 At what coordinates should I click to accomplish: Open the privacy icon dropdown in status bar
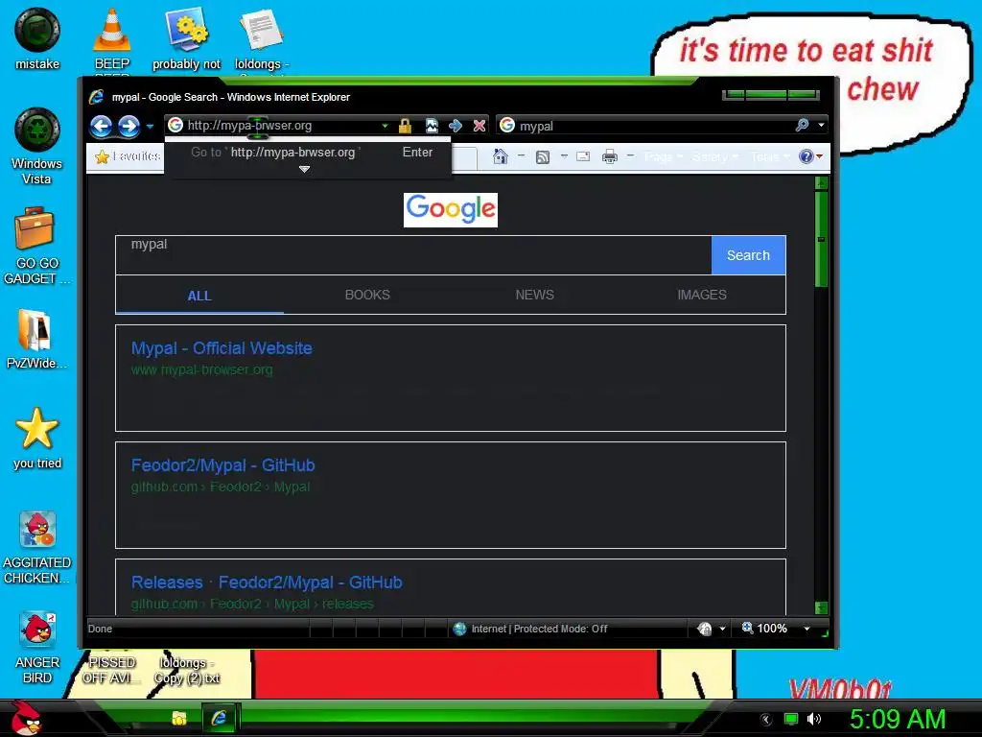point(722,629)
